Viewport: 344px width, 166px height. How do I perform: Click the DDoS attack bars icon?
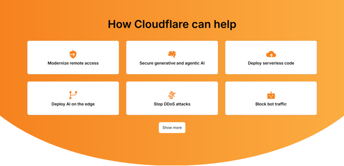172,95
